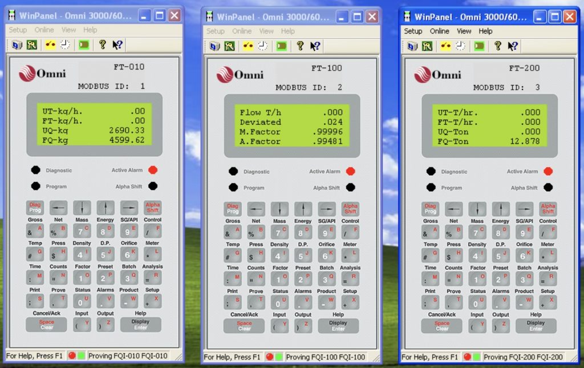Click the blue box toolbar icon in FT-010 window

tap(17, 45)
